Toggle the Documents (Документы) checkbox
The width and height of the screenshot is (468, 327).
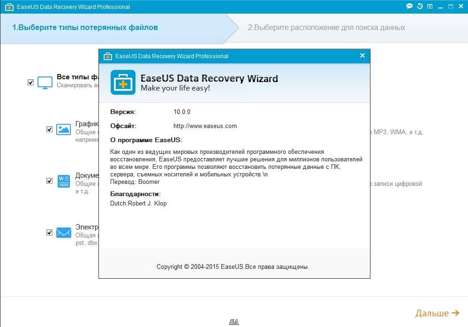50,181
